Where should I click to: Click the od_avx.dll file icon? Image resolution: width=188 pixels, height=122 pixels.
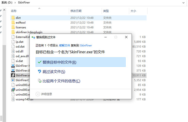(13, 56)
